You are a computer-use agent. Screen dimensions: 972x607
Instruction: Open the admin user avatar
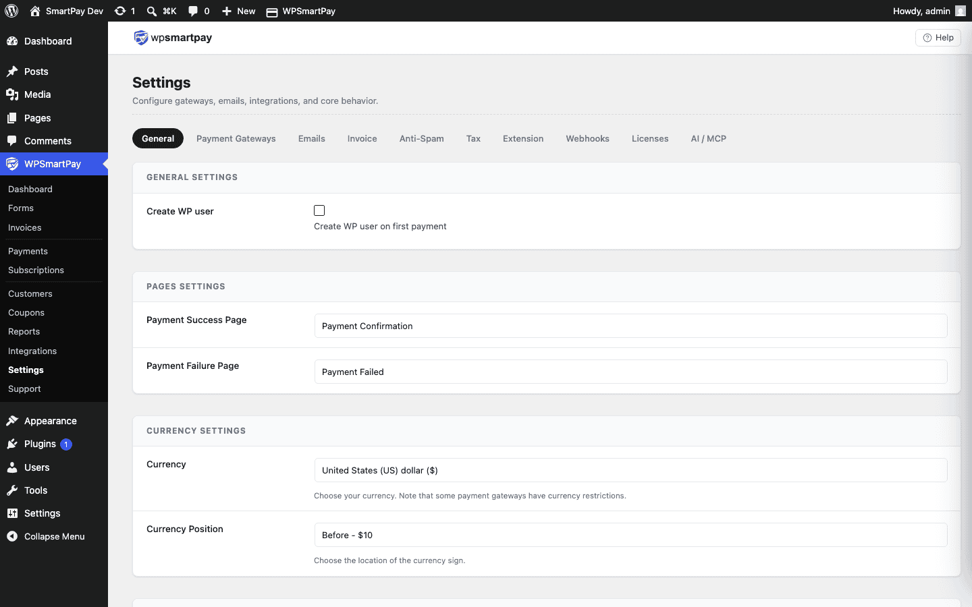pos(961,11)
